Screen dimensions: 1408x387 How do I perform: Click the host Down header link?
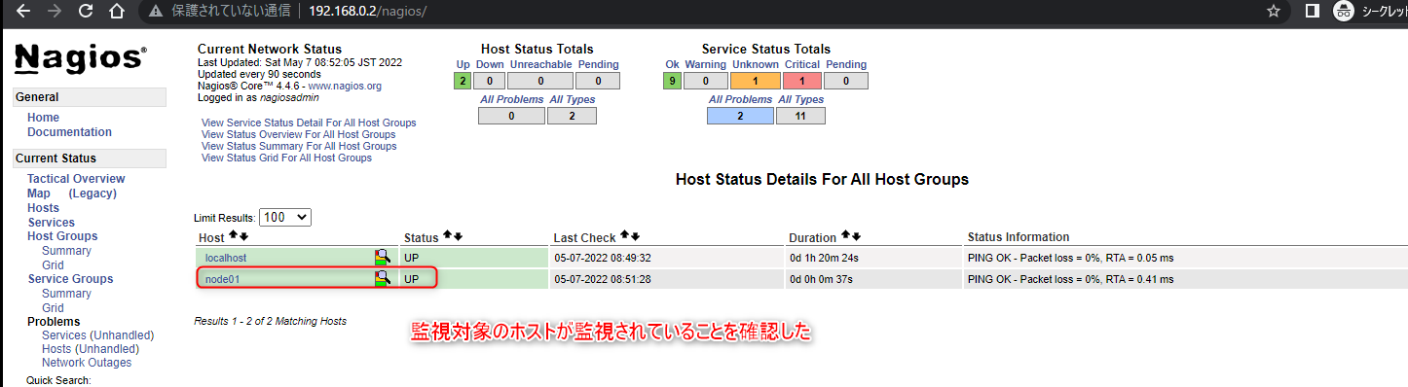tap(490, 64)
